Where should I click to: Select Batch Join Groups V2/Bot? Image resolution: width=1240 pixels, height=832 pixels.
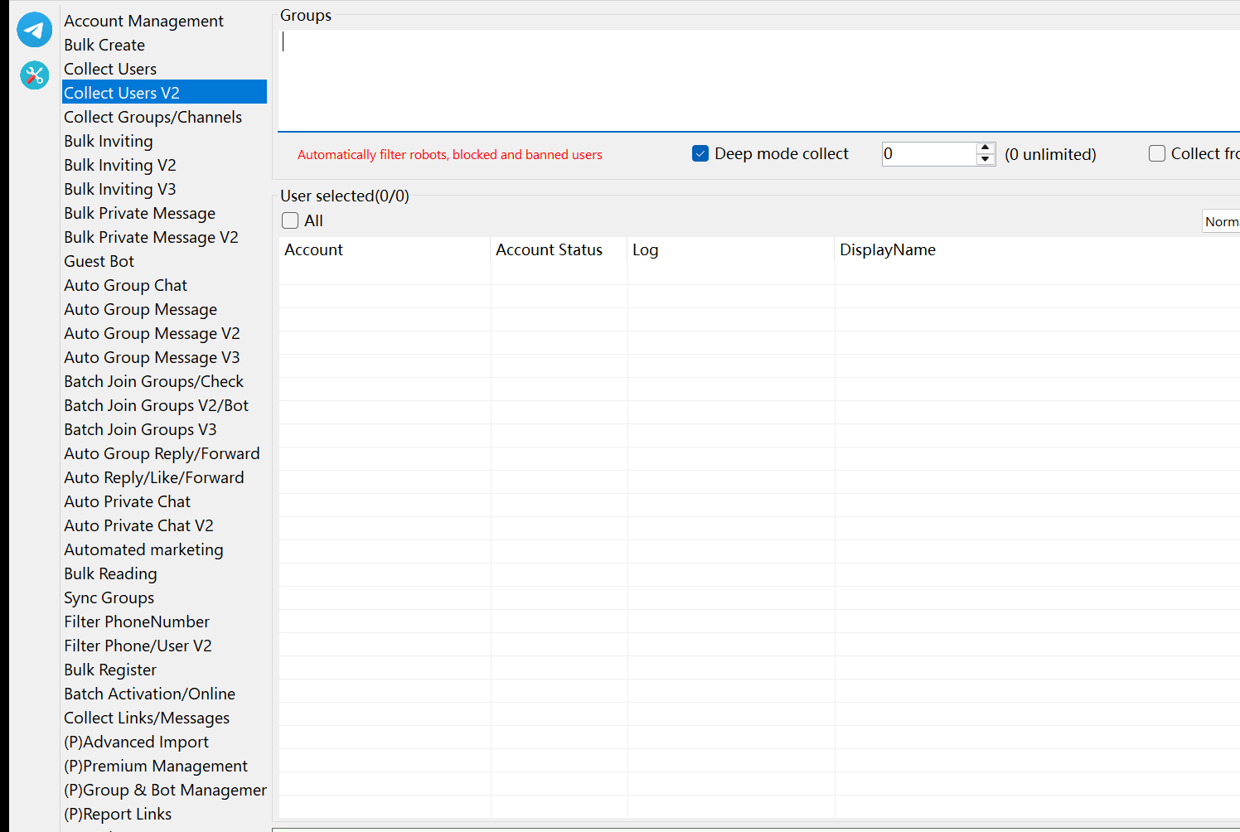(x=157, y=405)
